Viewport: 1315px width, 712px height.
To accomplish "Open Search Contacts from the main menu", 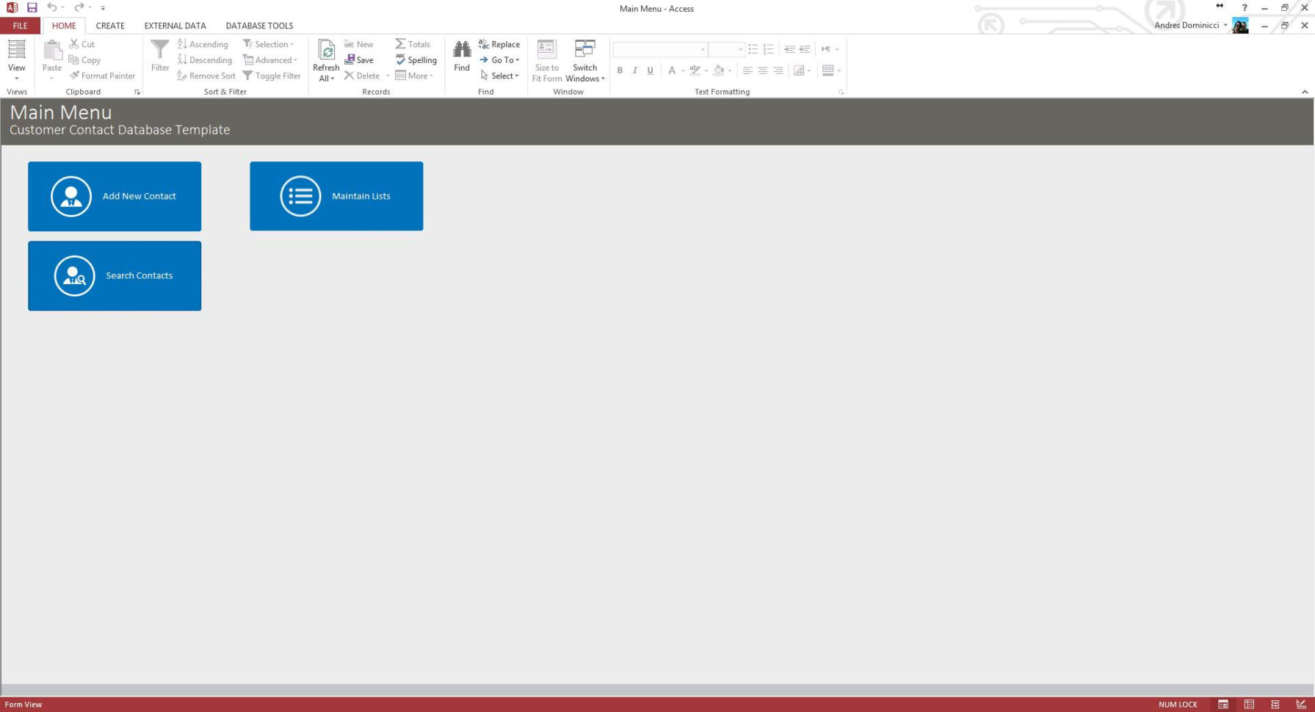I will (x=114, y=275).
